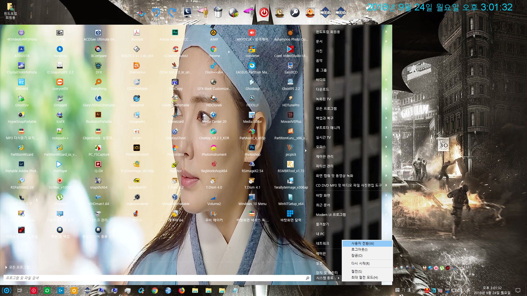This screenshot has width=527, height=296.
Task: Expand the 백업과 복구 submenu arrow
Action: tap(386, 118)
